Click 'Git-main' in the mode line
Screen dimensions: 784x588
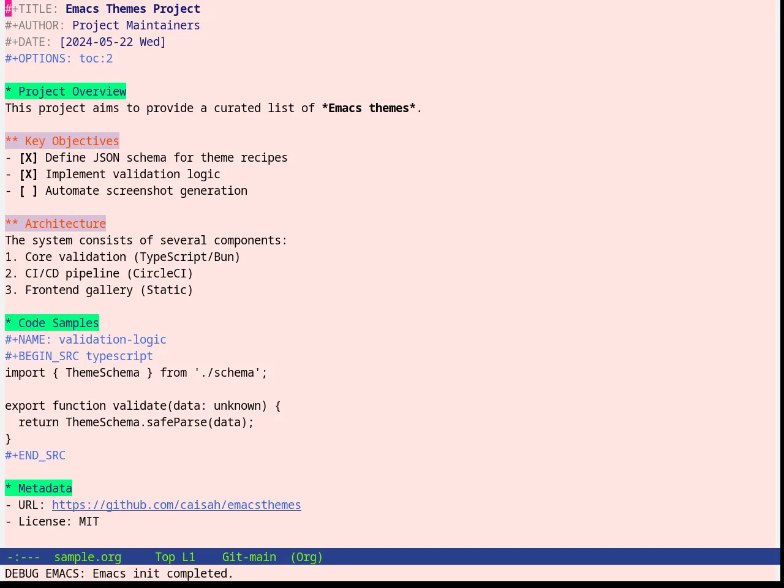point(249,557)
